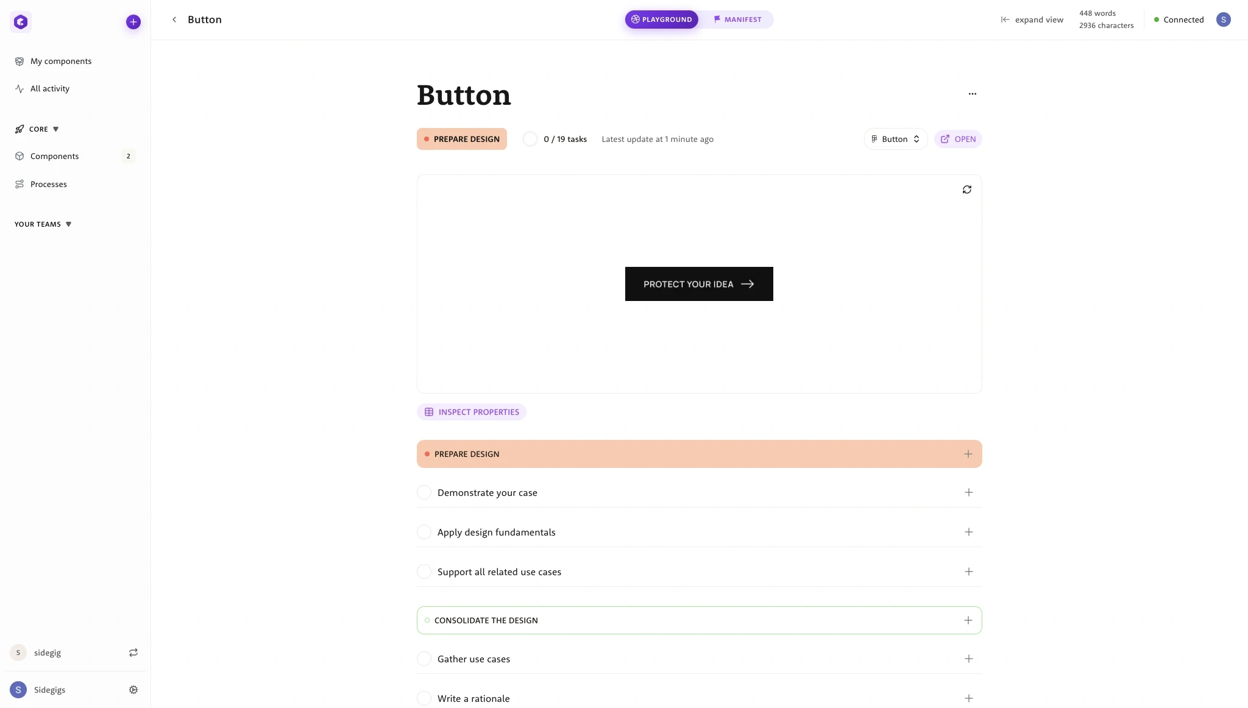
Task: Switch to the Playground tab
Action: pos(662,19)
